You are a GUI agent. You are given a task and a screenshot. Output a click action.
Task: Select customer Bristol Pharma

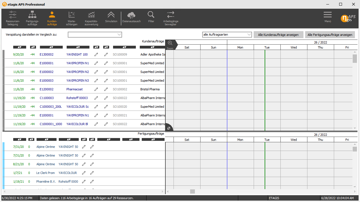coord(150,89)
